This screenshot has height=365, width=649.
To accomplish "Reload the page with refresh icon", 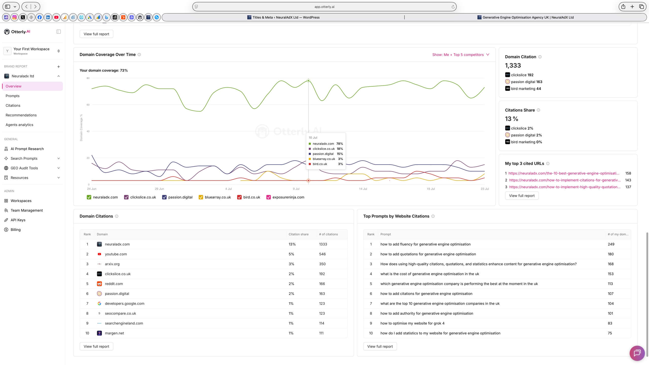I will coord(453,7).
